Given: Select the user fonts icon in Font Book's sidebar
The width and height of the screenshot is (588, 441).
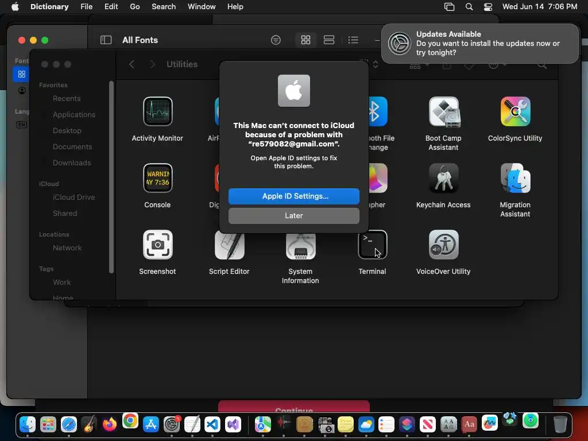Looking at the screenshot, I should (22, 90).
